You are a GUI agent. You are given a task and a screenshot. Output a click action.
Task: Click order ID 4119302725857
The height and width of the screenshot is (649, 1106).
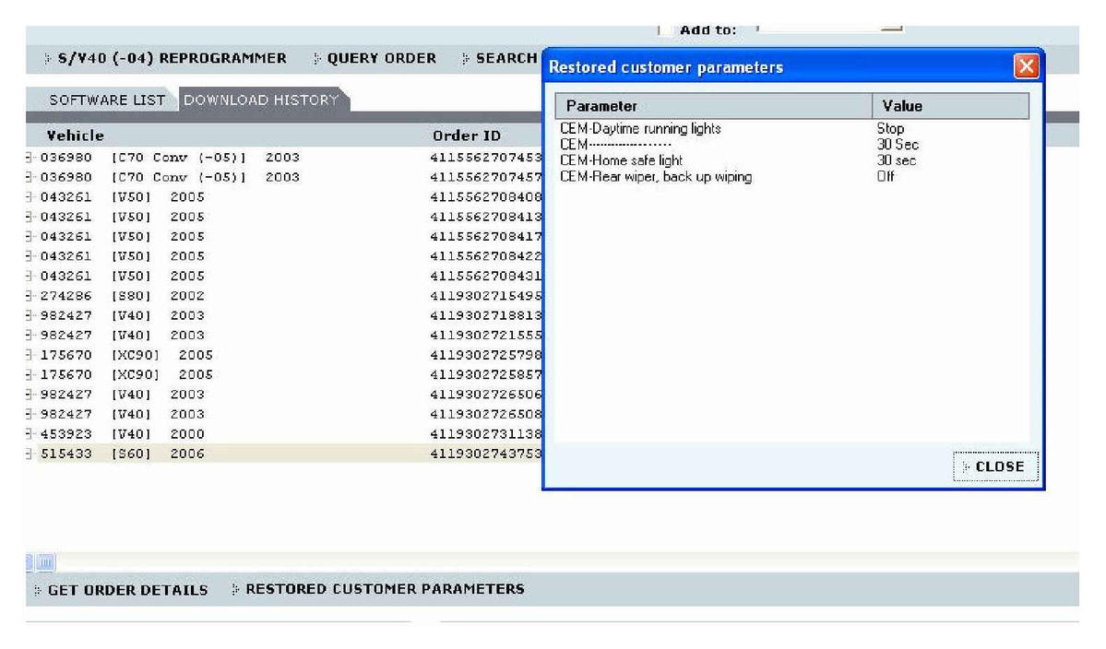486,375
